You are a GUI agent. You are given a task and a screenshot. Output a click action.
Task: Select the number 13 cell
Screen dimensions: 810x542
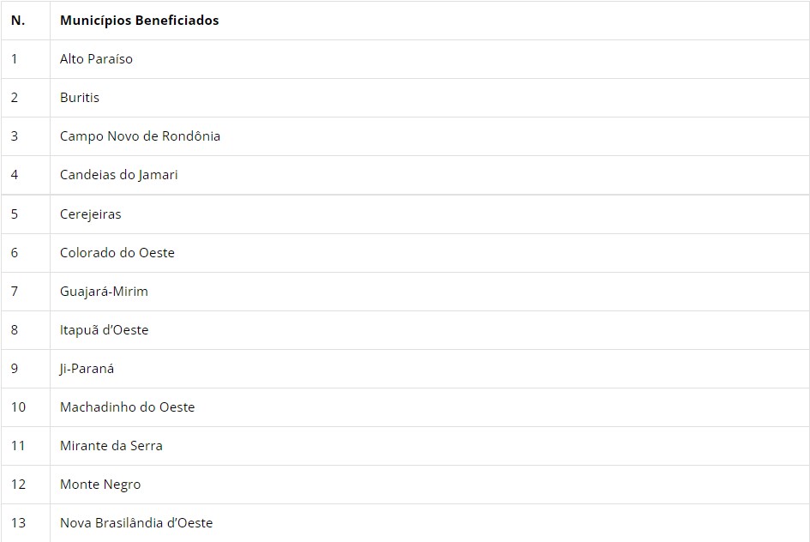point(18,523)
